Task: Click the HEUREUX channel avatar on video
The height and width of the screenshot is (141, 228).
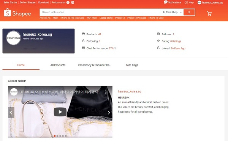Action: tap(14, 92)
